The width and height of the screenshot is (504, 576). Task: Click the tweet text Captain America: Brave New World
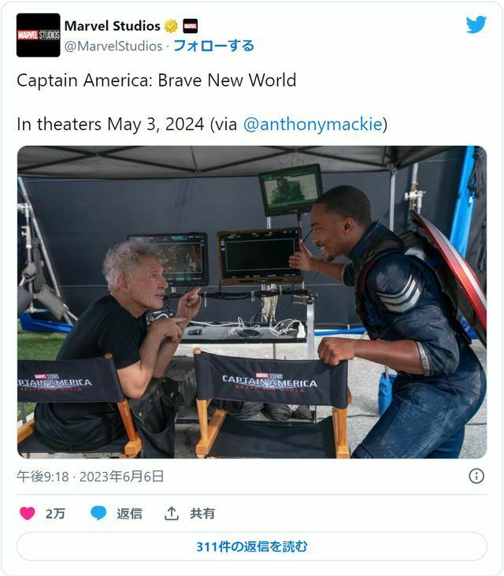(157, 80)
